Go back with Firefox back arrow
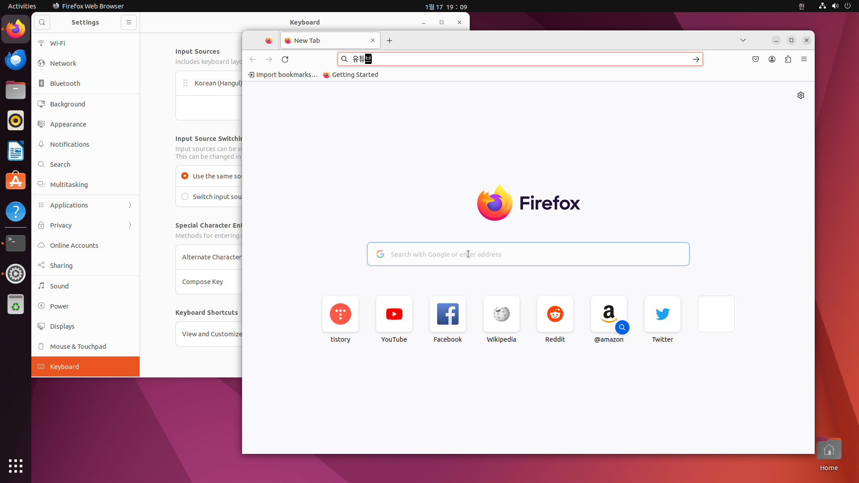The image size is (859, 483). tap(253, 59)
